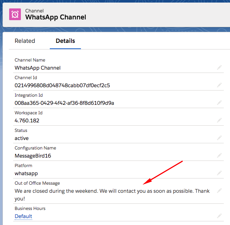
Task: Switch to the Related tab
Action: [25, 41]
